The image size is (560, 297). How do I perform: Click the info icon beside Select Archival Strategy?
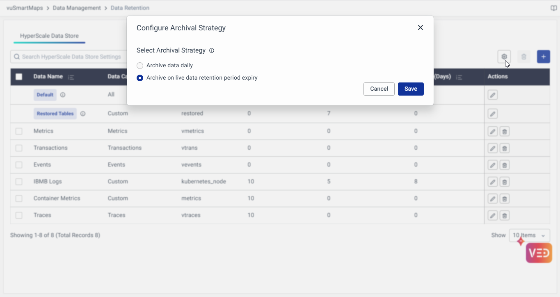212,50
